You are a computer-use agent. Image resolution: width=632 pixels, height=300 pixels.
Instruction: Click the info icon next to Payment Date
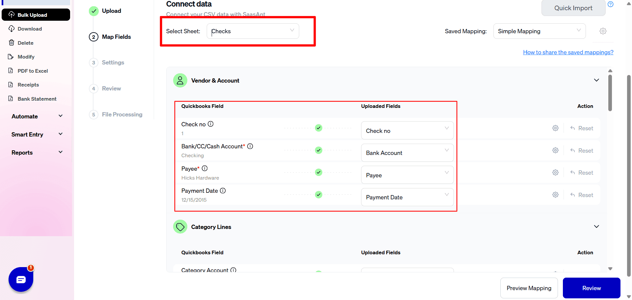pyautogui.click(x=223, y=191)
